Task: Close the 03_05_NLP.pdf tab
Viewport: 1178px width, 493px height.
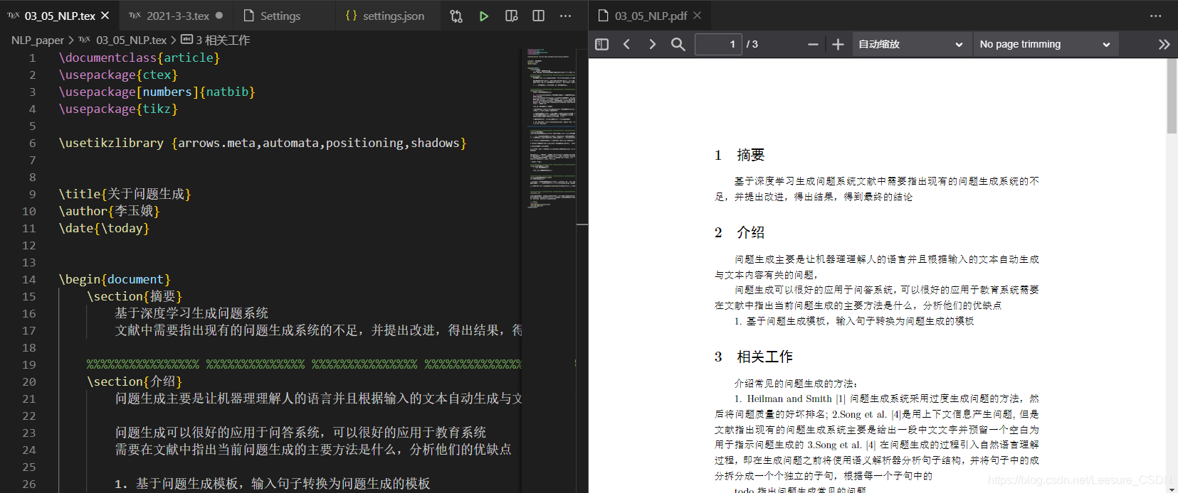Action: coord(697,16)
